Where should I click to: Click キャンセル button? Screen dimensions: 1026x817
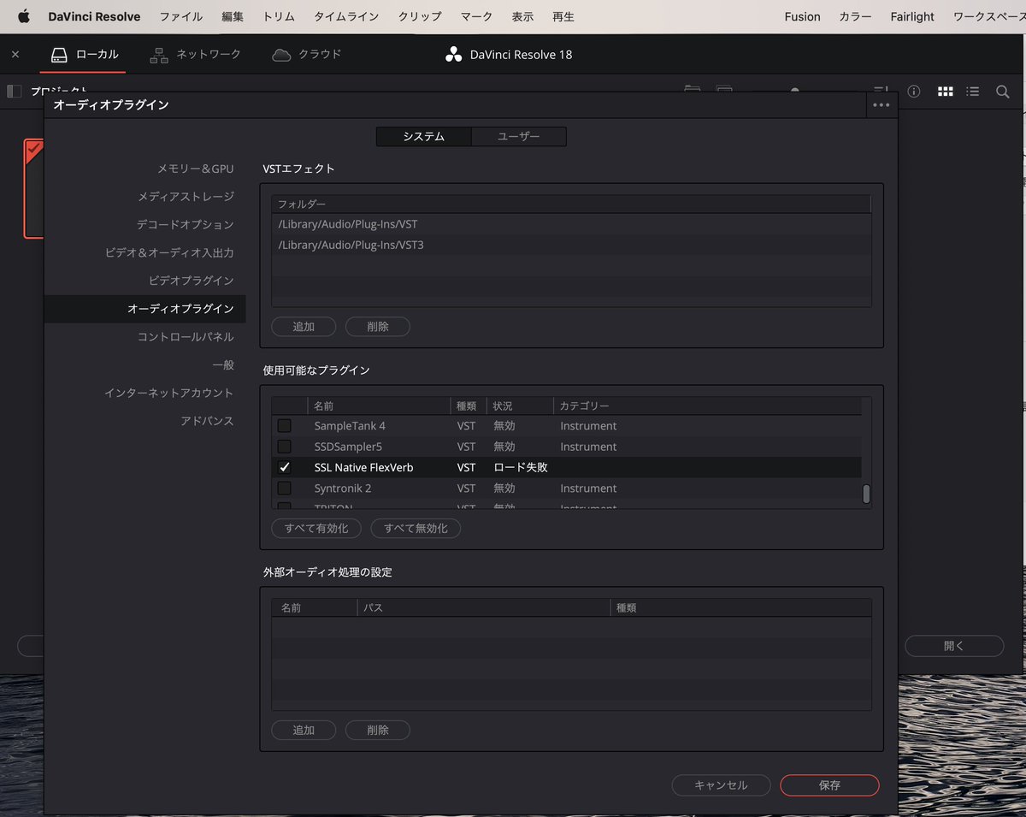(x=721, y=785)
